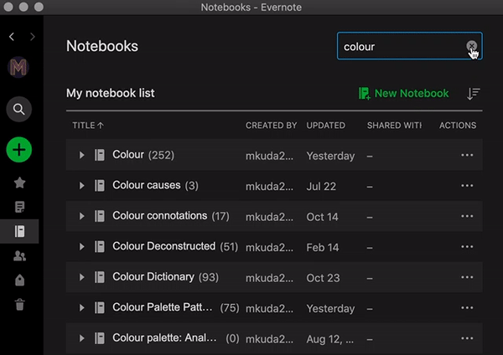503x355 pixels.
Task: Click notebook icon beside Colour (252)
Action: (x=100, y=155)
